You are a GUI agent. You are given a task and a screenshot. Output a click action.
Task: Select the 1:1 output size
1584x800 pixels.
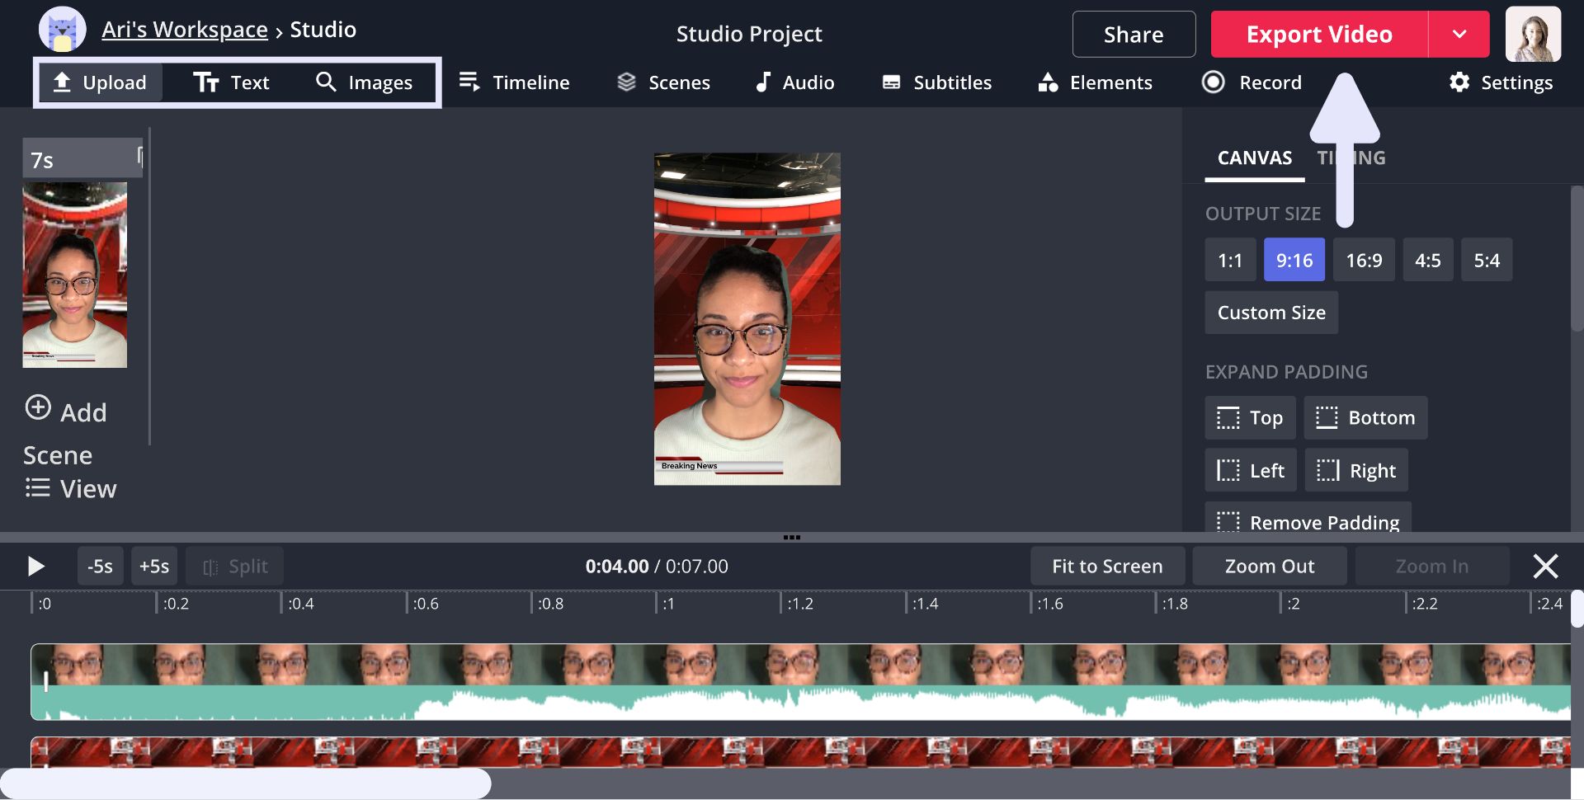point(1229,261)
